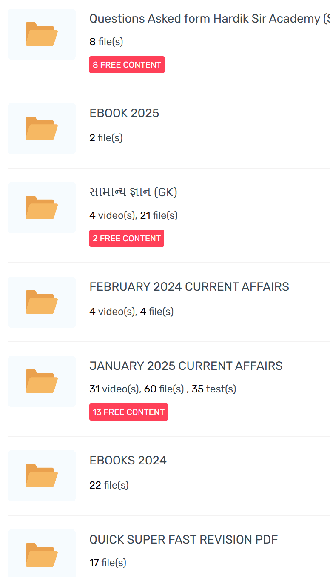Open FEBRUARY 2024 CURRENT AFFAIRS title
This screenshot has height=578, width=330.
click(x=189, y=287)
